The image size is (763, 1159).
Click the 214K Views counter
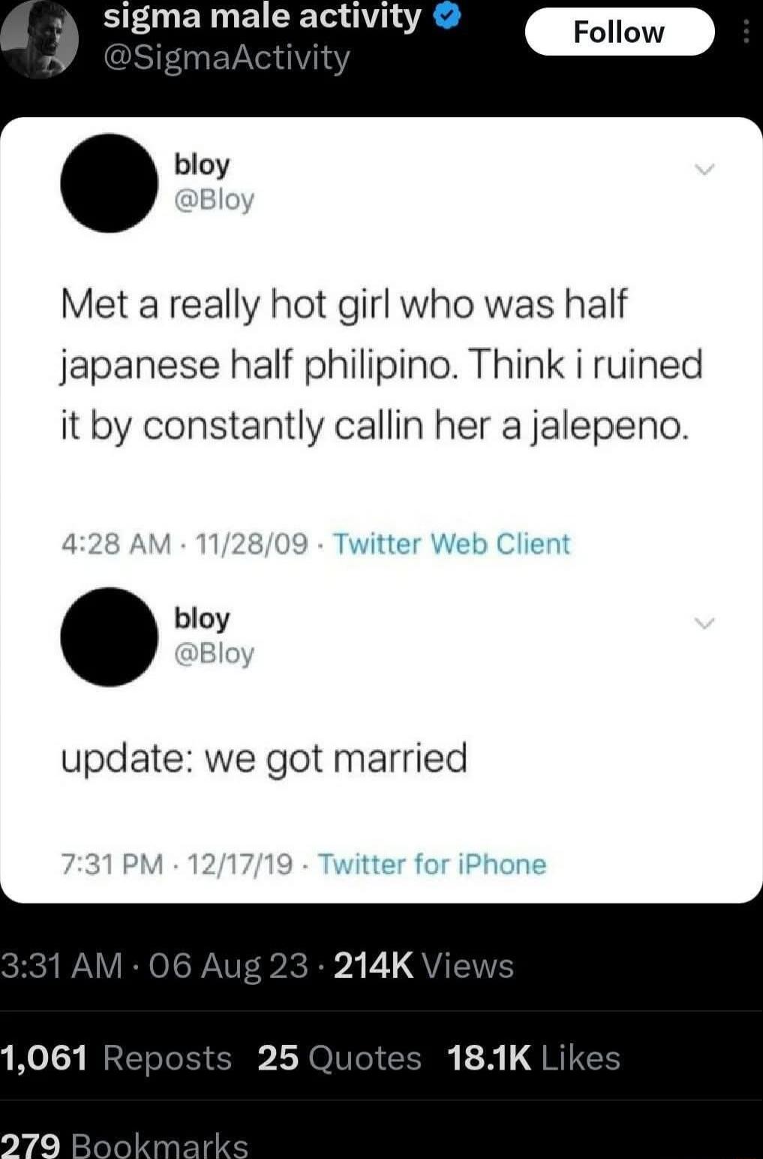[x=424, y=965]
